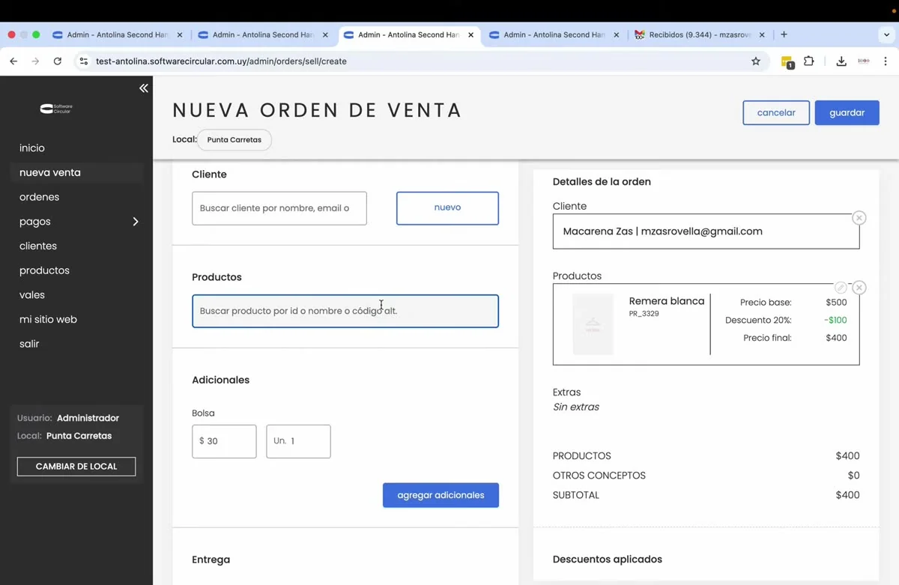Open the yellow extension icon with a badge

[x=787, y=62]
